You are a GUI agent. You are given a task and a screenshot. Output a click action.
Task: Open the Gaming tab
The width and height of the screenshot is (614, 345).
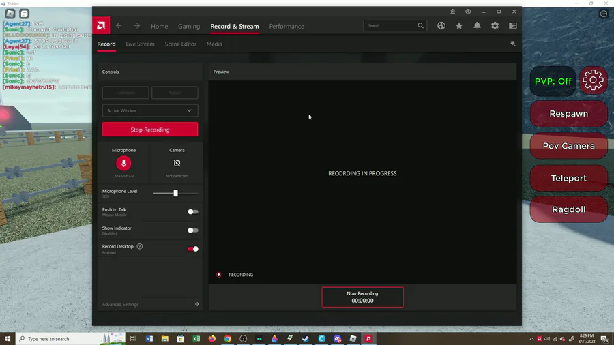(189, 26)
